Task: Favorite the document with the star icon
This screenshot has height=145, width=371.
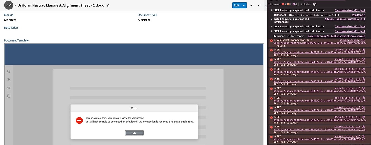Action: (x=108, y=5)
